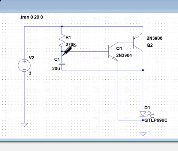Click the voltage value 3 under V2

coord(30,73)
